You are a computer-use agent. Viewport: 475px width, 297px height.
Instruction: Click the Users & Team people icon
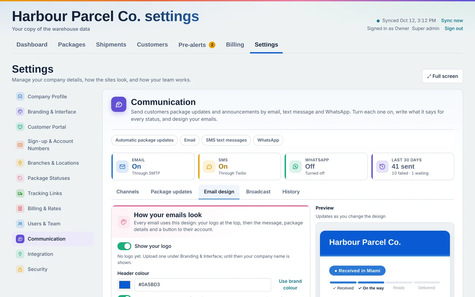click(20, 224)
